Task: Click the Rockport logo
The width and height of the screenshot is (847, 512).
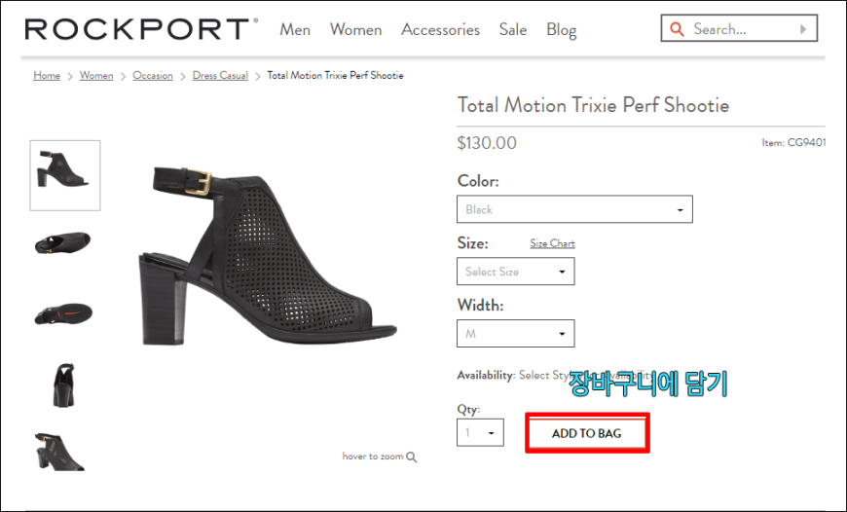Action: coord(141,29)
